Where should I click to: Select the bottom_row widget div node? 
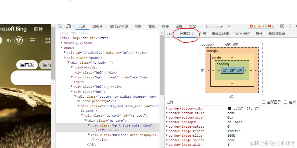pos(116,99)
